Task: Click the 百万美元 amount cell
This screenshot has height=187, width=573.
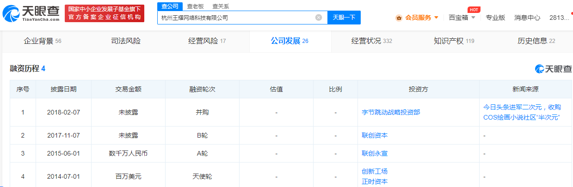Action: [x=128, y=176]
